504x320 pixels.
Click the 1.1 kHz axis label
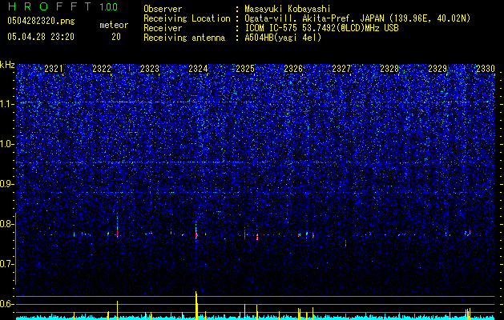6,104
